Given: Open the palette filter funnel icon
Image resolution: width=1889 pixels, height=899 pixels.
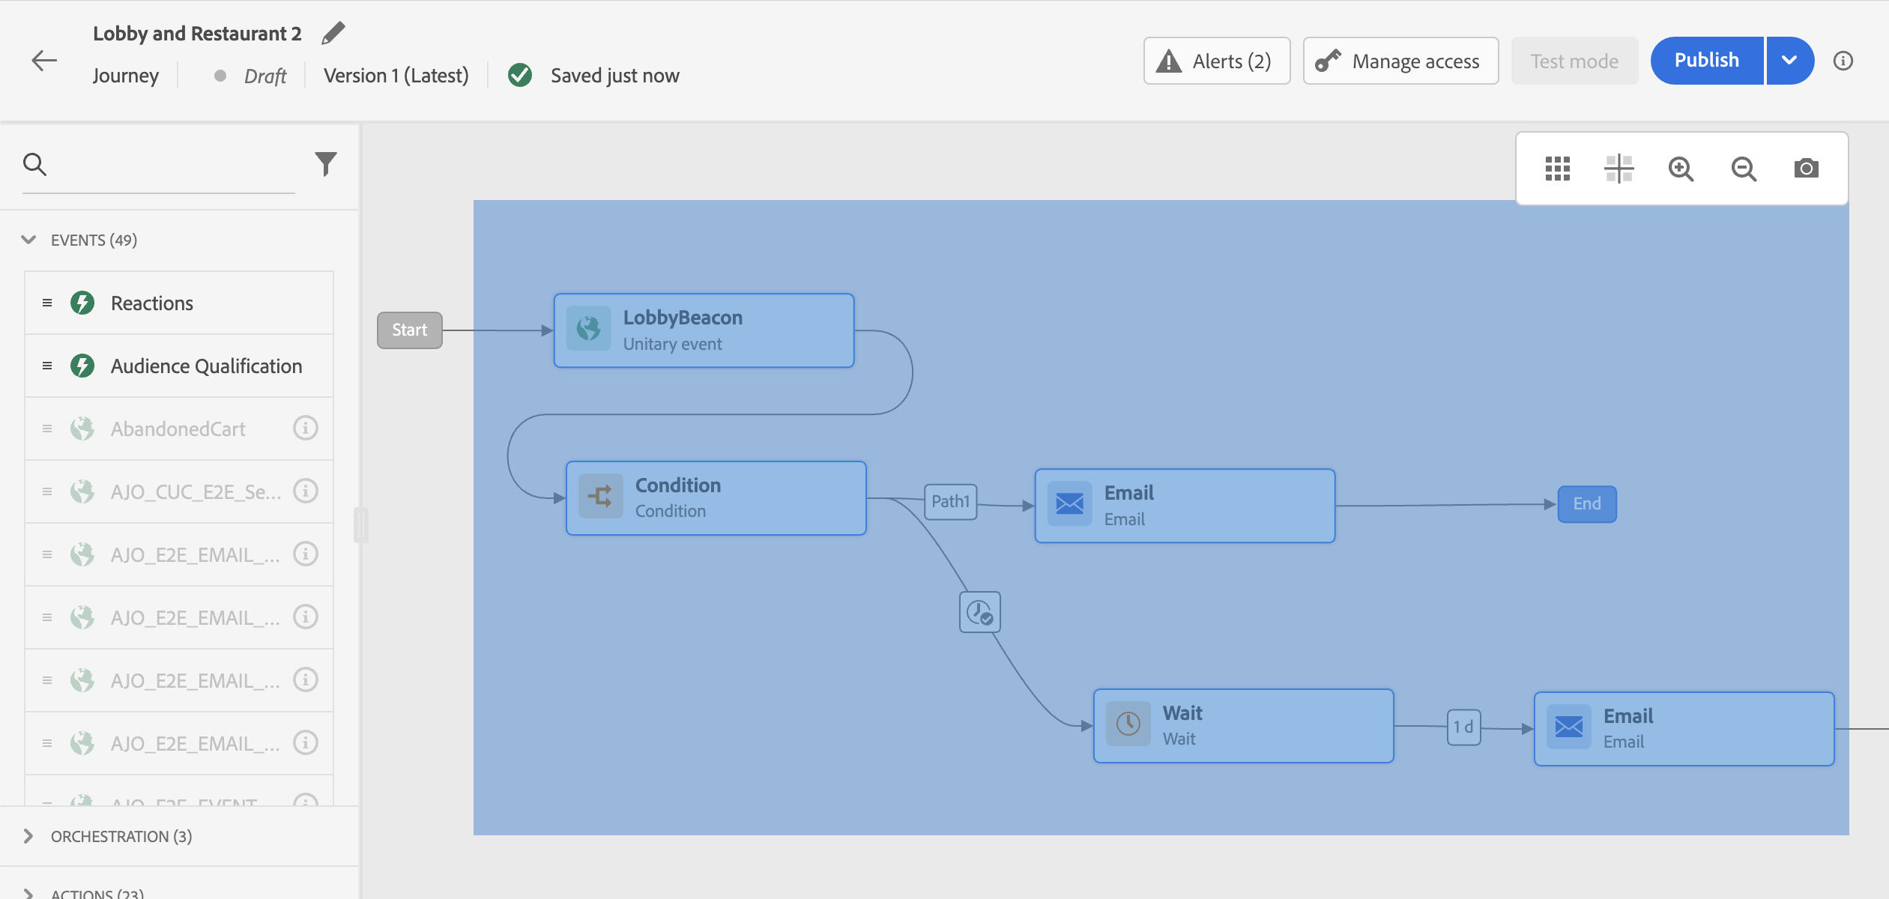Looking at the screenshot, I should point(325,163).
